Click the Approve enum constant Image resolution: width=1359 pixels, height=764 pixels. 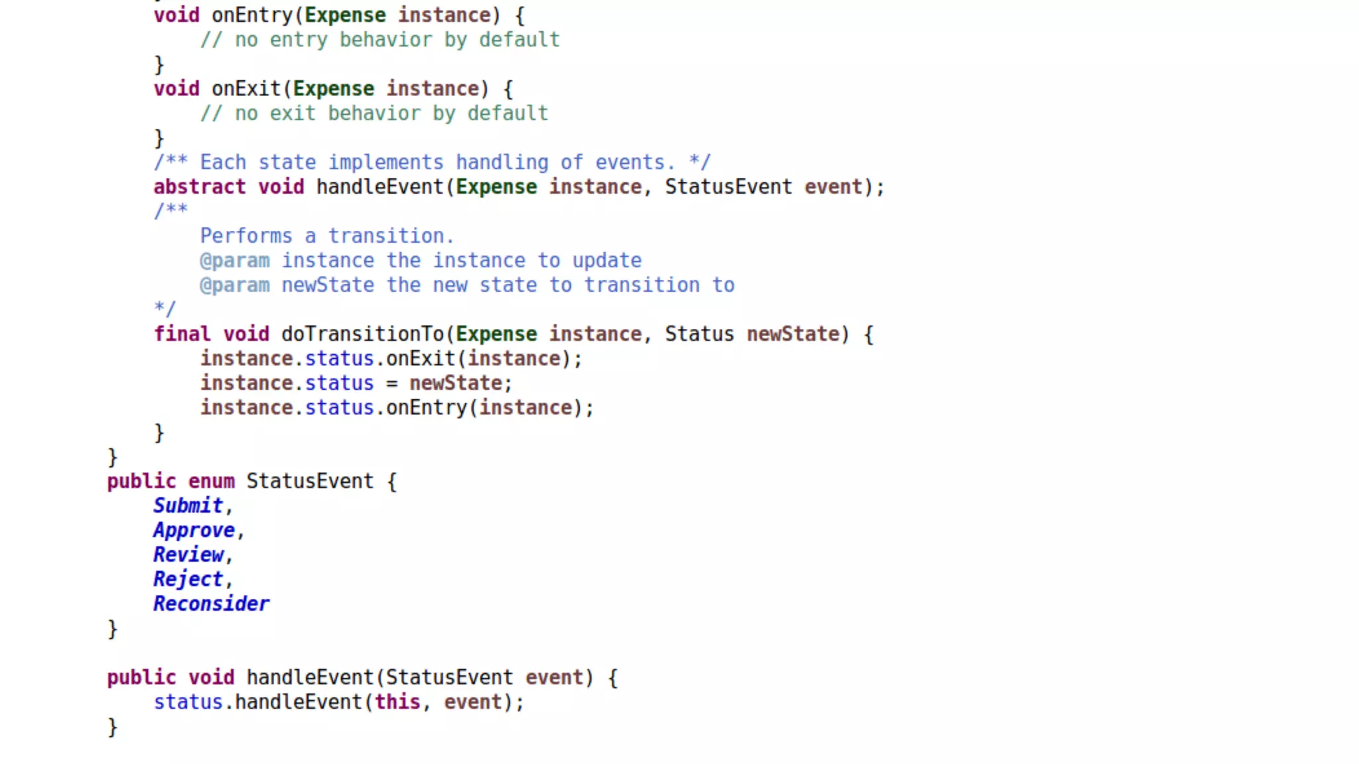pyautogui.click(x=194, y=530)
